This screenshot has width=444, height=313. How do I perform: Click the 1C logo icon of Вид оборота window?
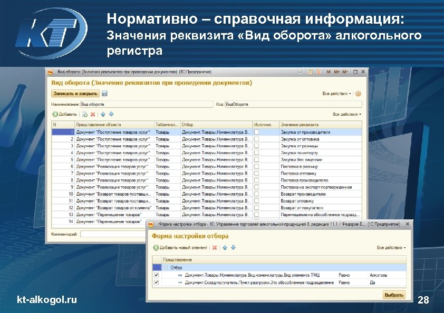point(51,72)
